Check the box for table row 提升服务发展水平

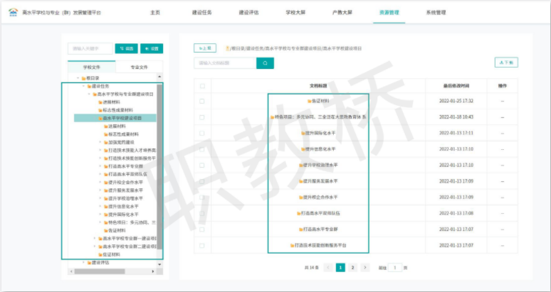pyautogui.click(x=202, y=181)
